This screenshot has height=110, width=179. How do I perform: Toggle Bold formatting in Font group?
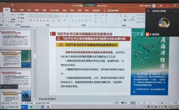(31, 20)
